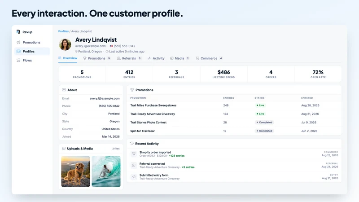Open the surfer wave photo thumbnail
The width and height of the screenshot is (359, 202).
point(106,171)
